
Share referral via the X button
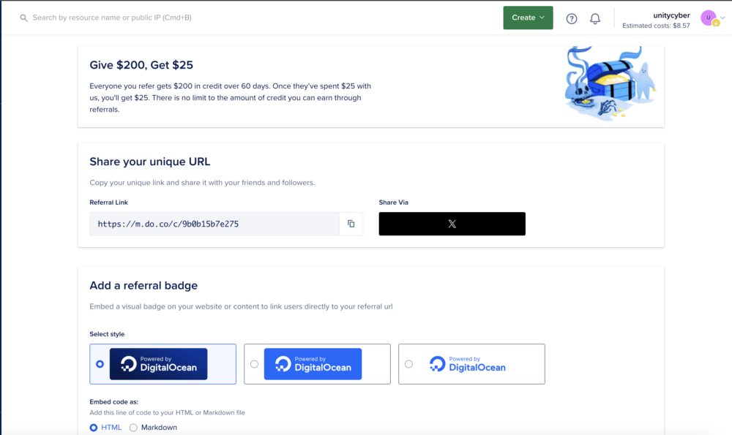[452, 224]
